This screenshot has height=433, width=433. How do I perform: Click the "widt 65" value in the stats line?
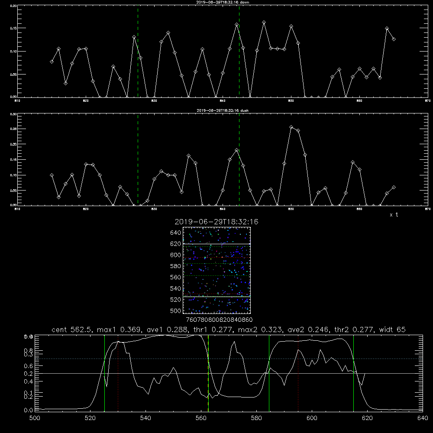click(x=392, y=330)
